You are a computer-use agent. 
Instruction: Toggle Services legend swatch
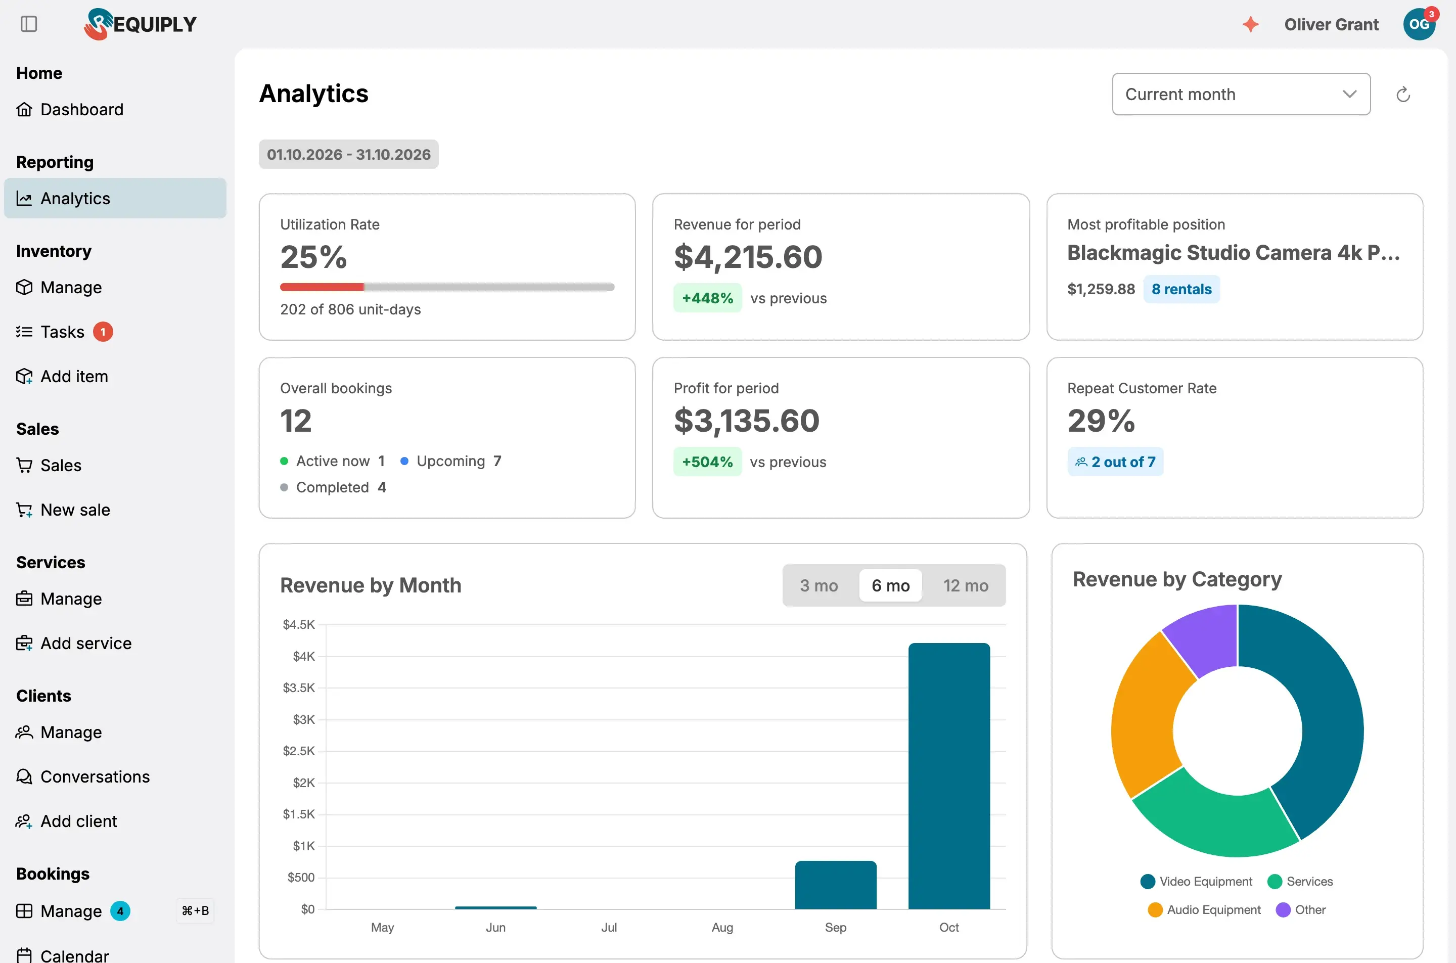pyautogui.click(x=1274, y=881)
